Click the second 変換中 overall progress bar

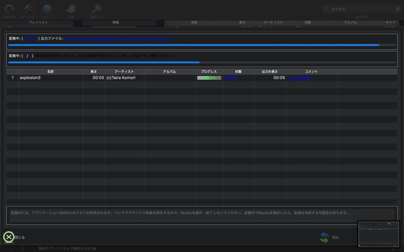pyautogui.click(x=202, y=62)
